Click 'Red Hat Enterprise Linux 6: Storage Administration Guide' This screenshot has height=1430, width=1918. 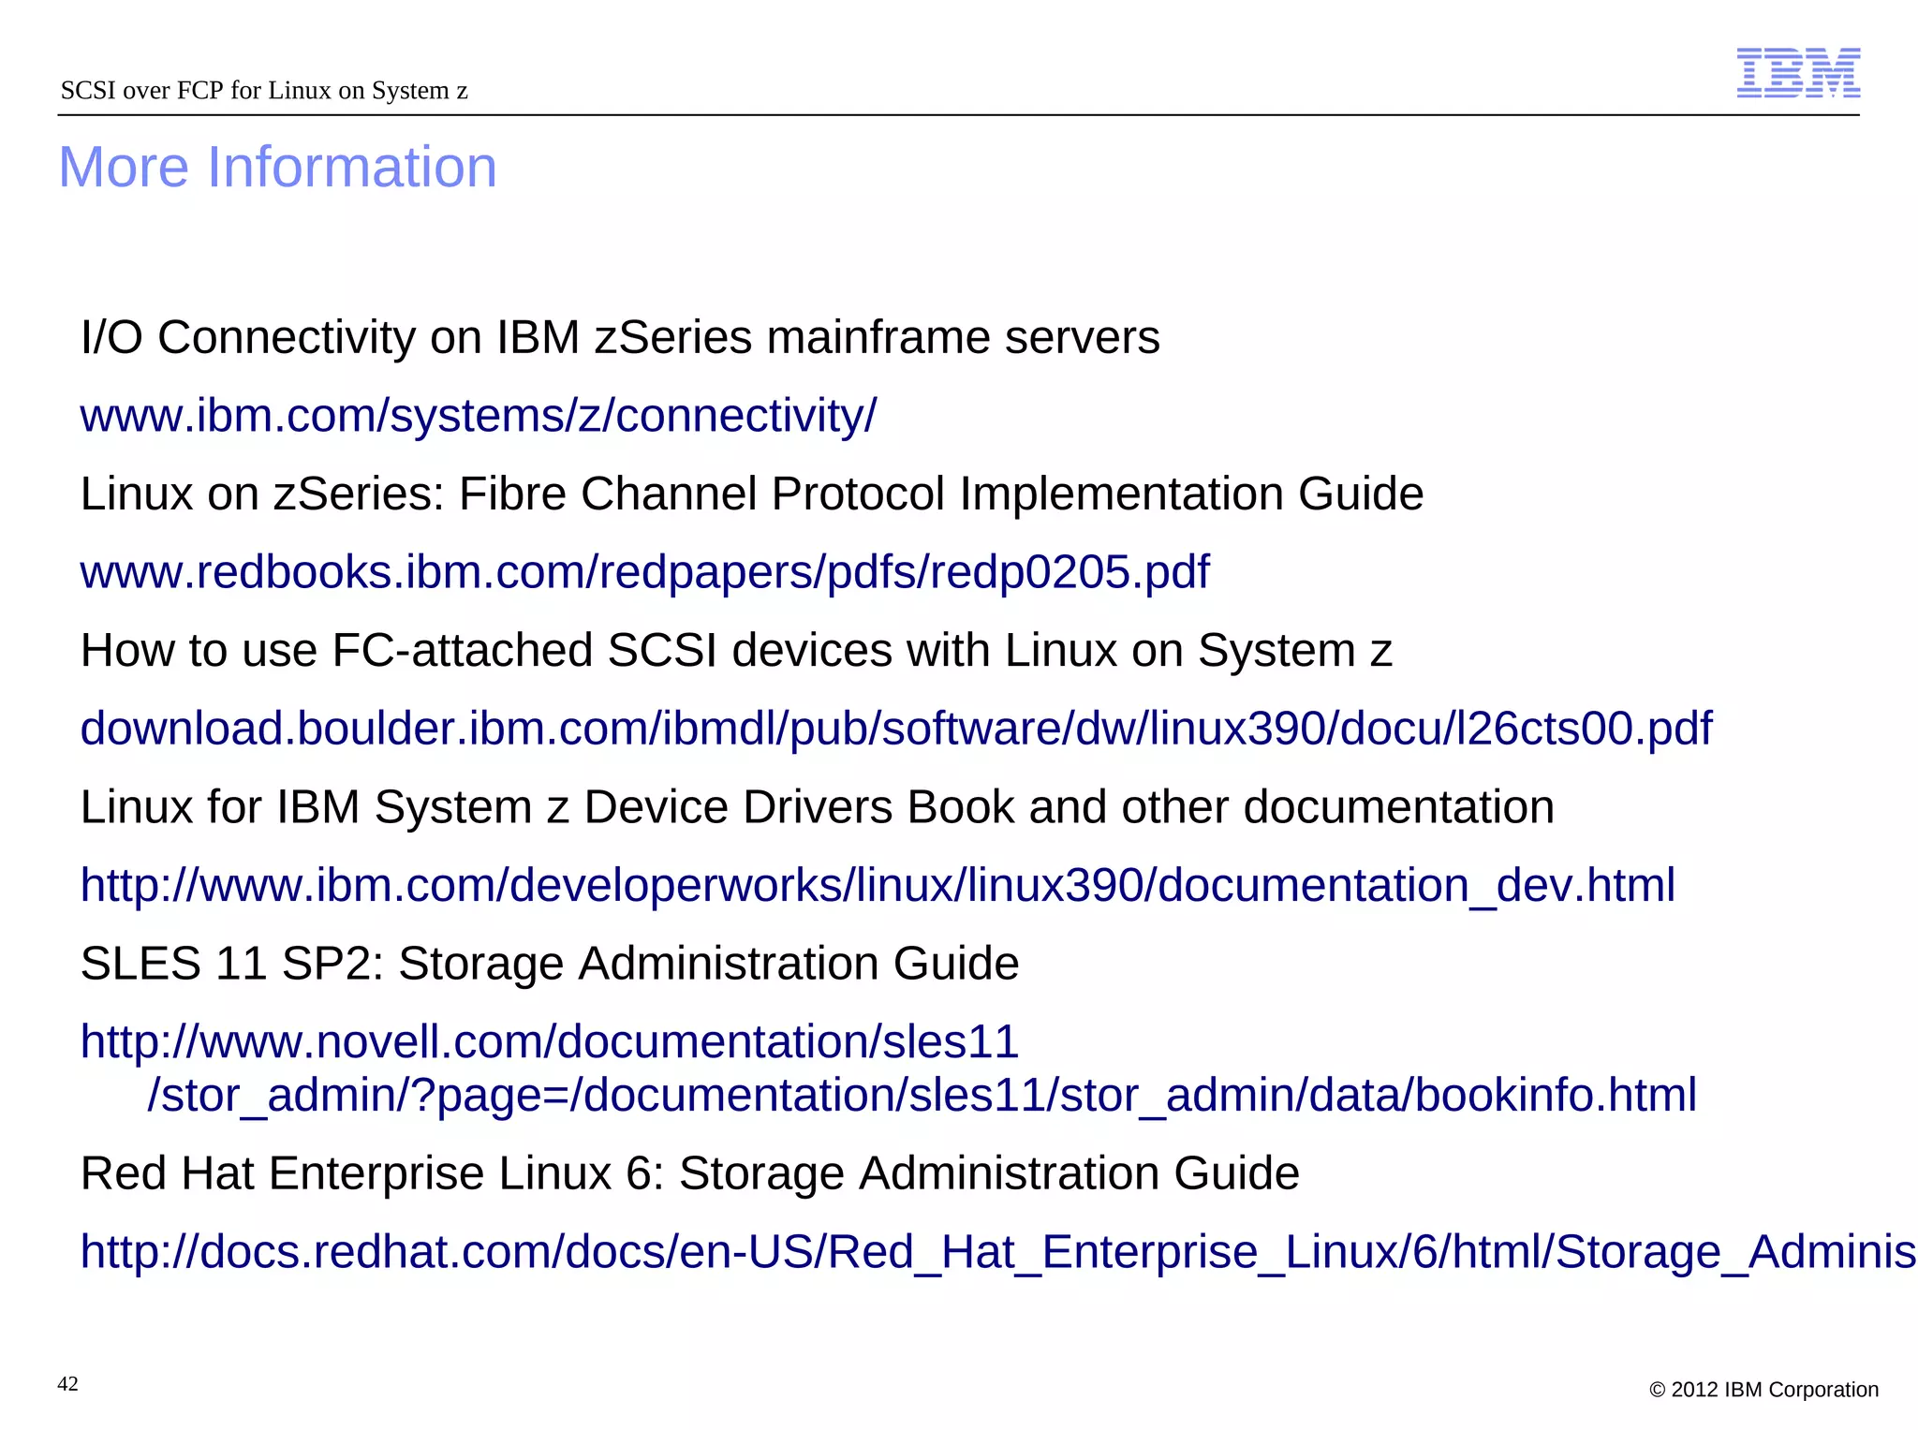click(690, 1172)
